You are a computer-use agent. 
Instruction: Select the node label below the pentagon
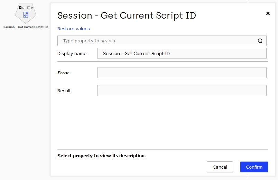(26, 27)
